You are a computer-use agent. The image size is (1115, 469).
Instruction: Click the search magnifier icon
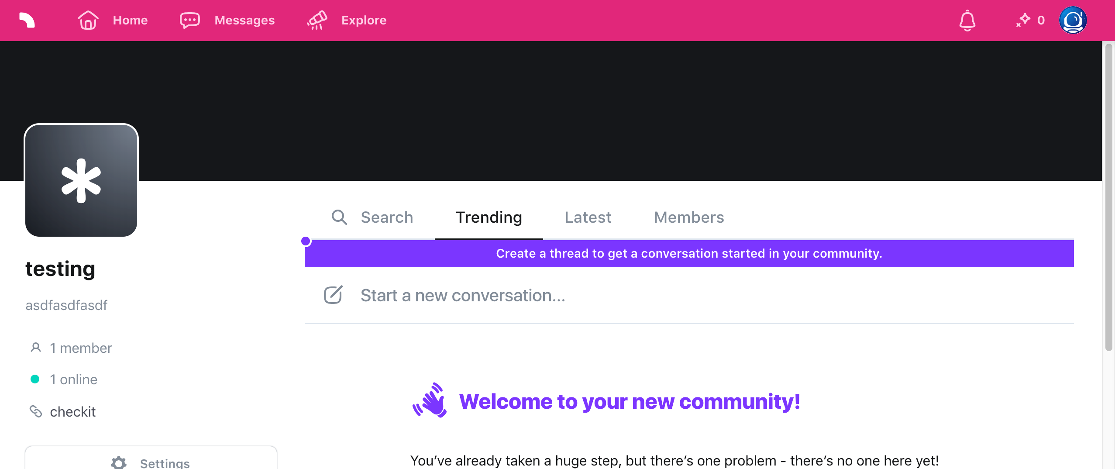point(339,217)
